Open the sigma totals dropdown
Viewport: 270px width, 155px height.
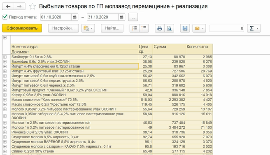point(254,28)
